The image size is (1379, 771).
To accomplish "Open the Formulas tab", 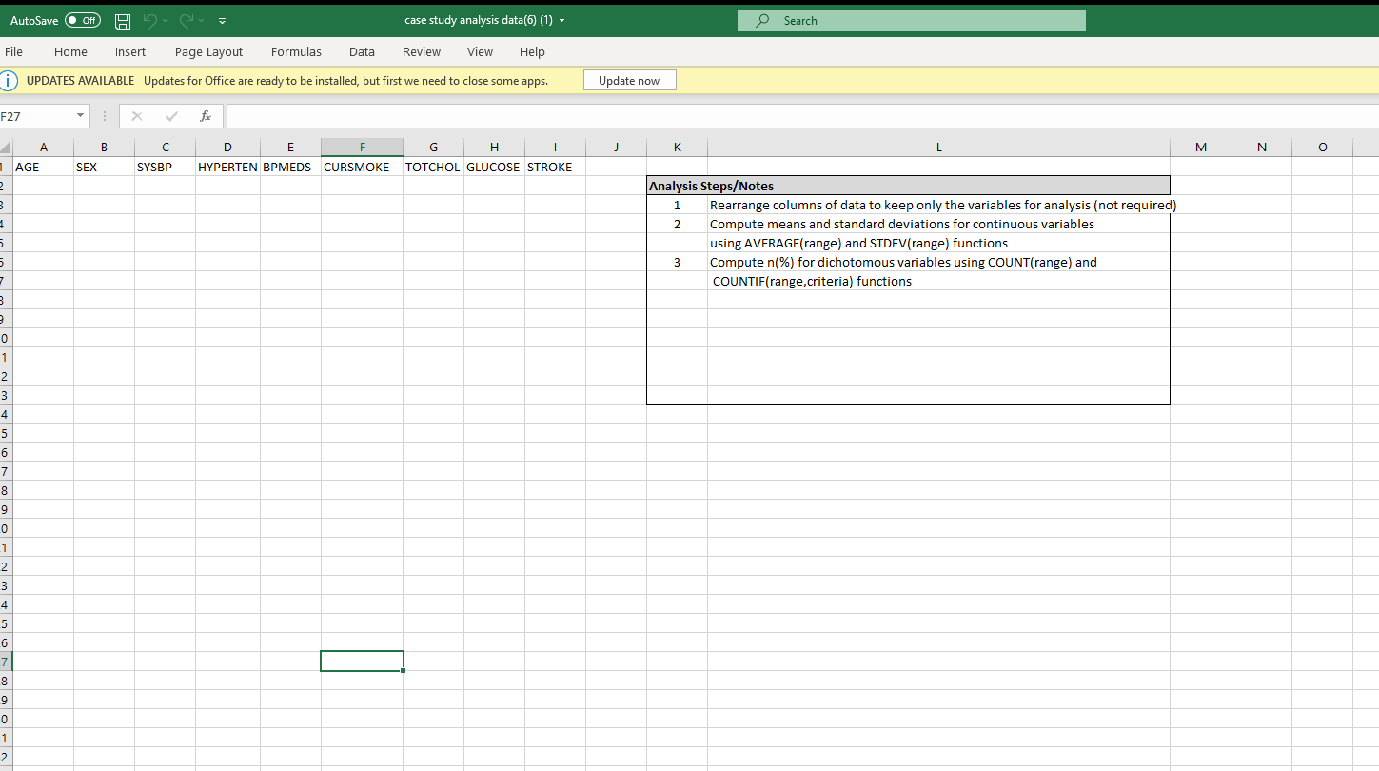I will (x=296, y=52).
